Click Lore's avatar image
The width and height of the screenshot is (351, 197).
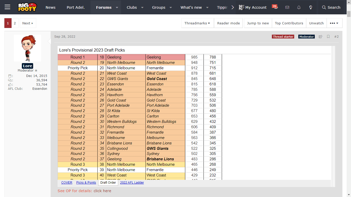pyautogui.click(x=27, y=48)
